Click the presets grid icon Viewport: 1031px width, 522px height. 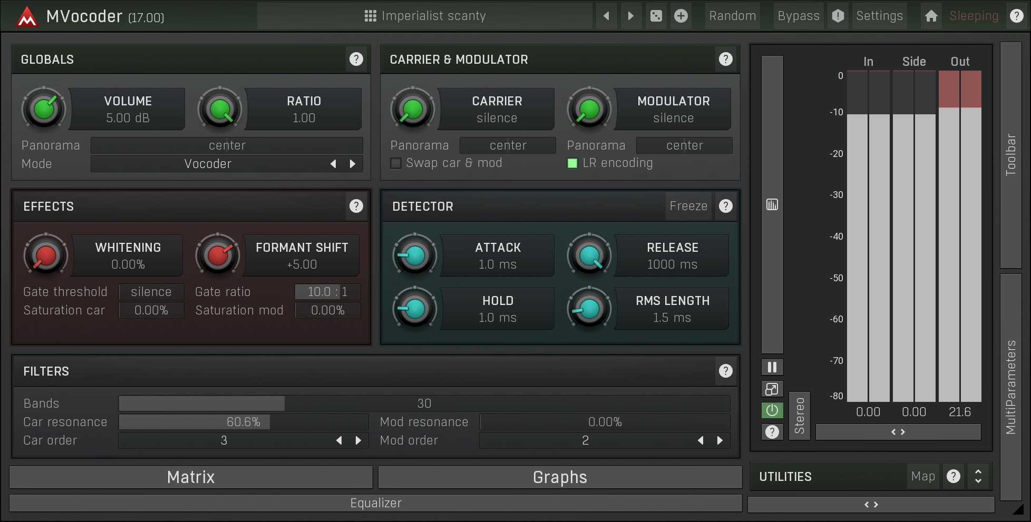click(x=371, y=16)
